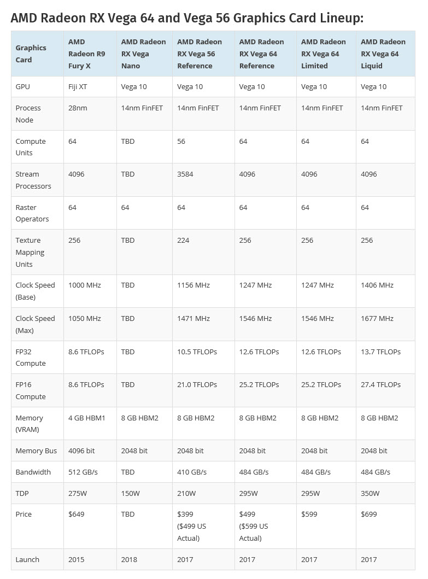The image size is (428, 579).
Task: Select the 4096 bit memory bus cell
Action: pyautogui.click(x=81, y=451)
